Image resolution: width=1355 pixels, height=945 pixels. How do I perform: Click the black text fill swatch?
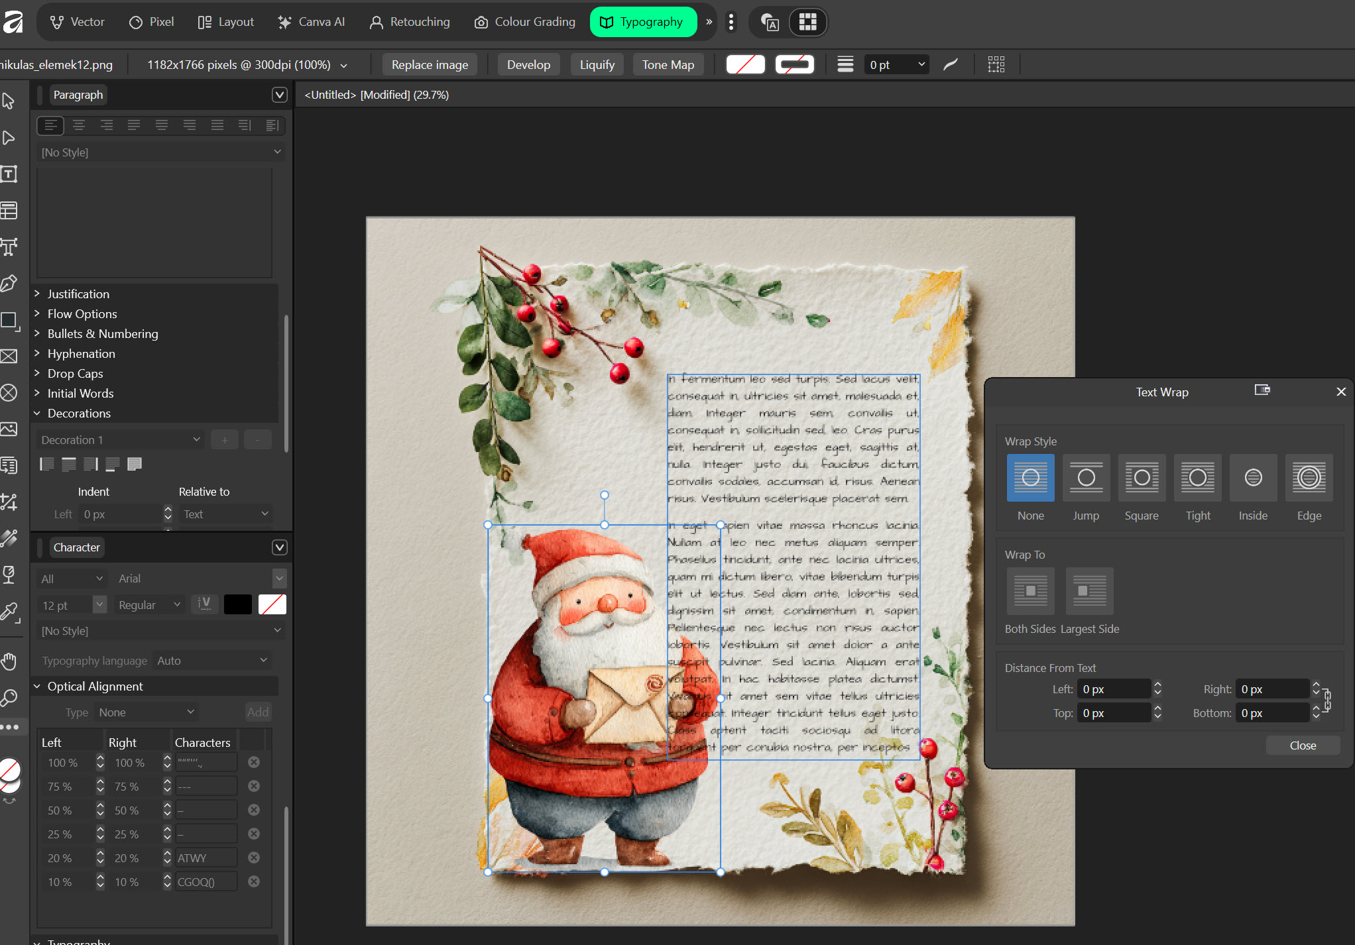click(x=237, y=604)
